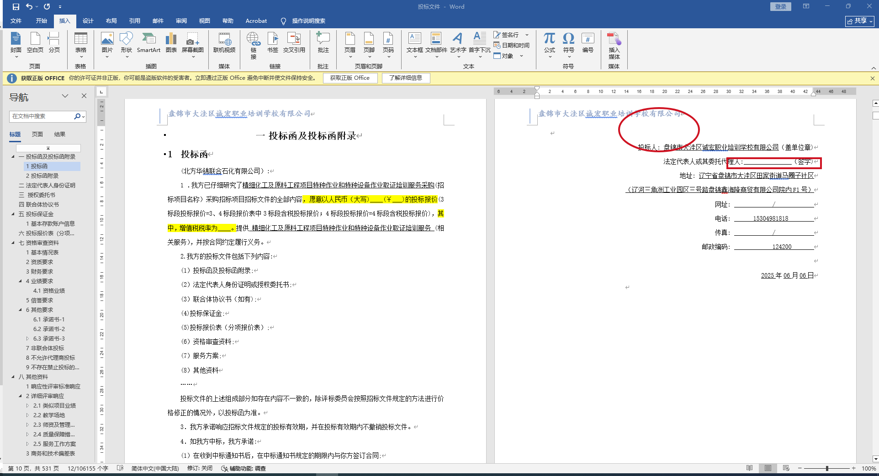The width and height of the screenshot is (879, 476).
Task: Click the 首字下沉 drop cap icon
Action: pyautogui.click(x=480, y=39)
